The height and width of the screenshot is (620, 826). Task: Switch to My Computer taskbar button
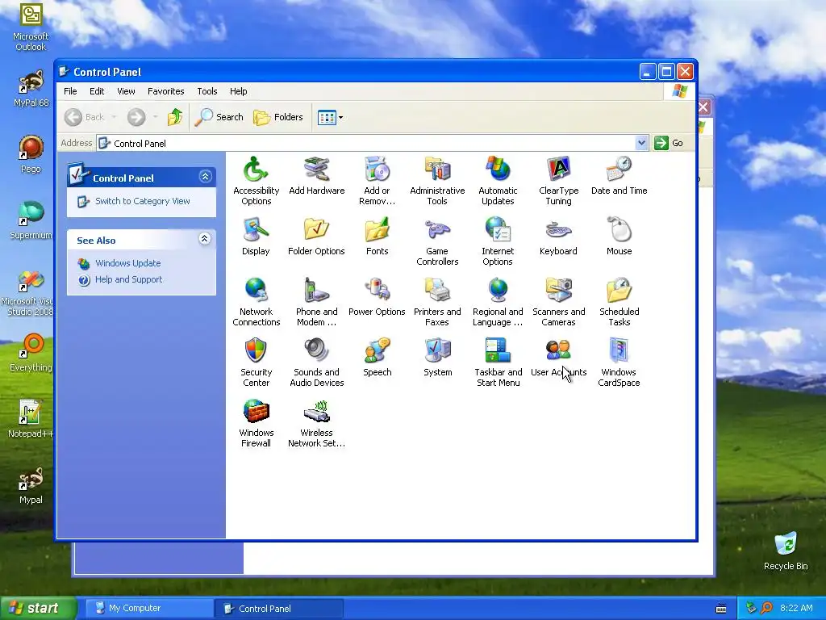tap(148, 609)
